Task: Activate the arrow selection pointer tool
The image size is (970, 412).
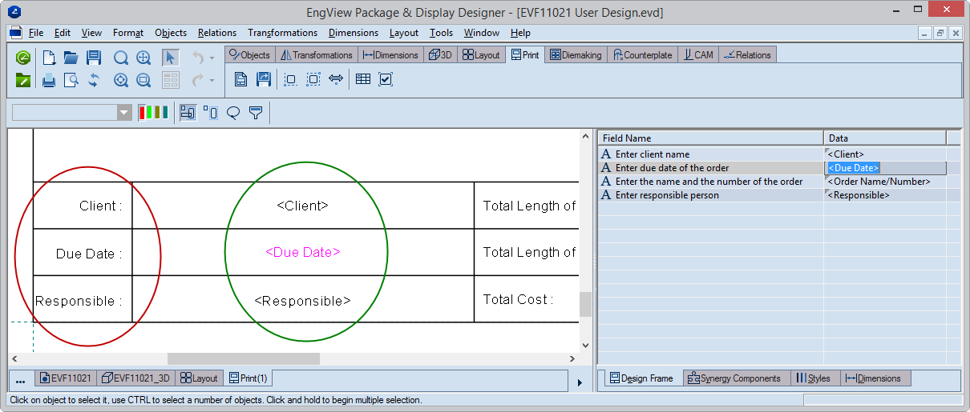Action: click(x=171, y=58)
